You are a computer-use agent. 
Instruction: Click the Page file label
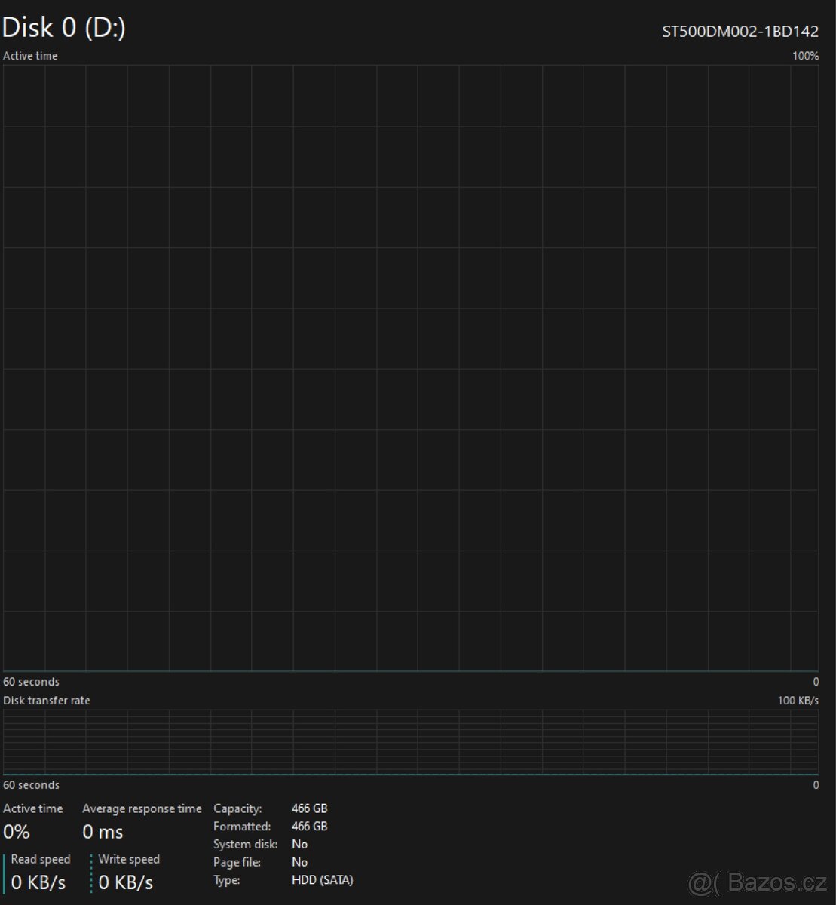[237, 862]
